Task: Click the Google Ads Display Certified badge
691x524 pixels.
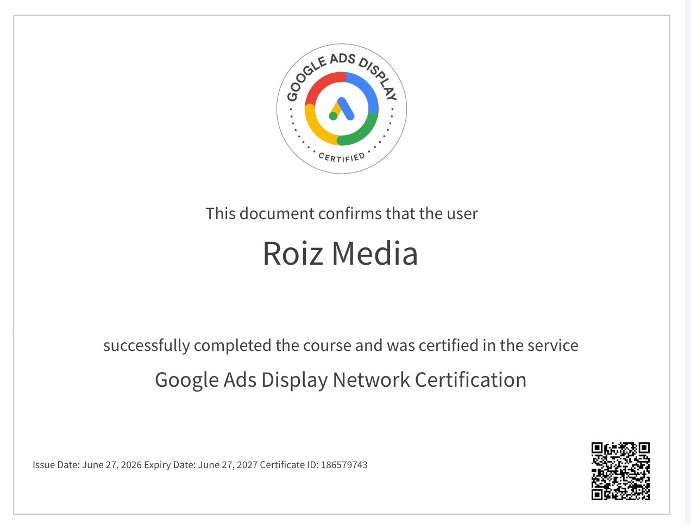Action: pos(342,109)
